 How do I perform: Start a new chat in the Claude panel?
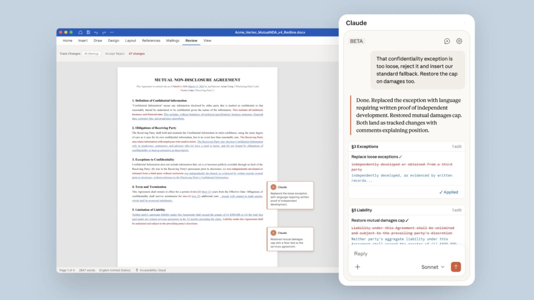click(x=447, y=41)
